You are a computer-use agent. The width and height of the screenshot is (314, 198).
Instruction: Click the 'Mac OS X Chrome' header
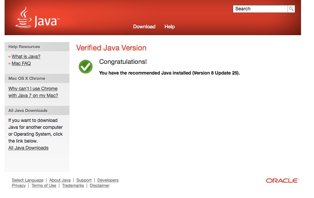pyautogui.click(x=37, y=78)
